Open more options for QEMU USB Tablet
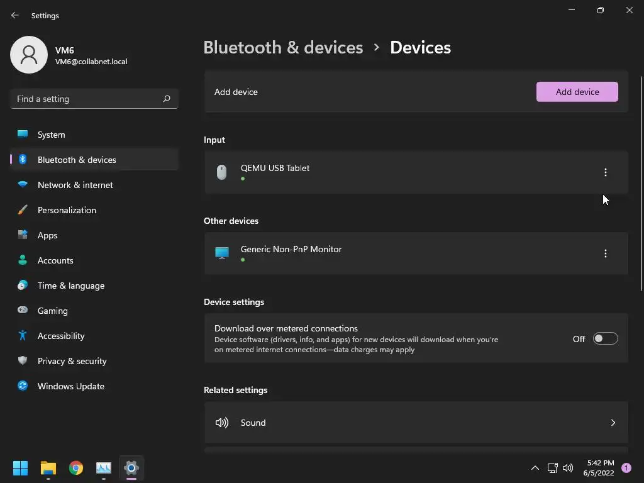644x483 pixels. click(606, 172)
